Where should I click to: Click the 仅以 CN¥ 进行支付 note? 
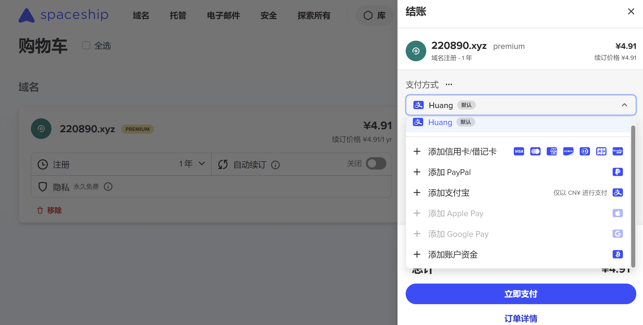[x=580, y=193]
